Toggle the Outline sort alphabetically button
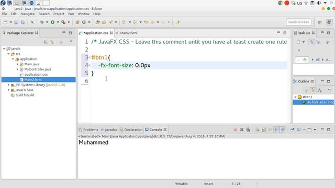Viewport: 335px width, 188px height. pyautogui.click(x=320, y=90)
